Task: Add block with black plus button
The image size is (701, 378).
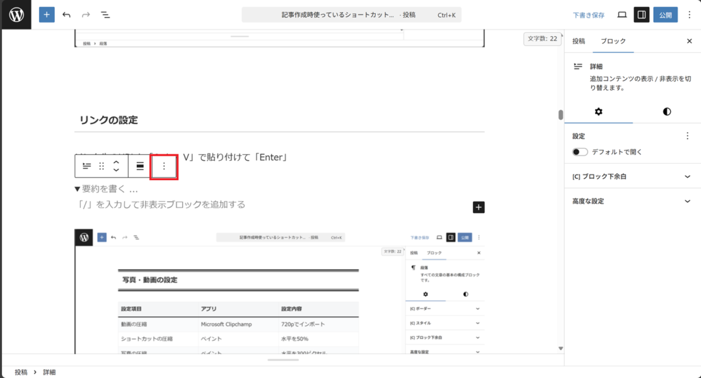Action: tap(479, 207)
